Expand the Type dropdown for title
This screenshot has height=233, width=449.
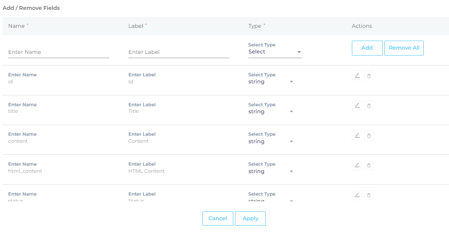coord(271,112)
